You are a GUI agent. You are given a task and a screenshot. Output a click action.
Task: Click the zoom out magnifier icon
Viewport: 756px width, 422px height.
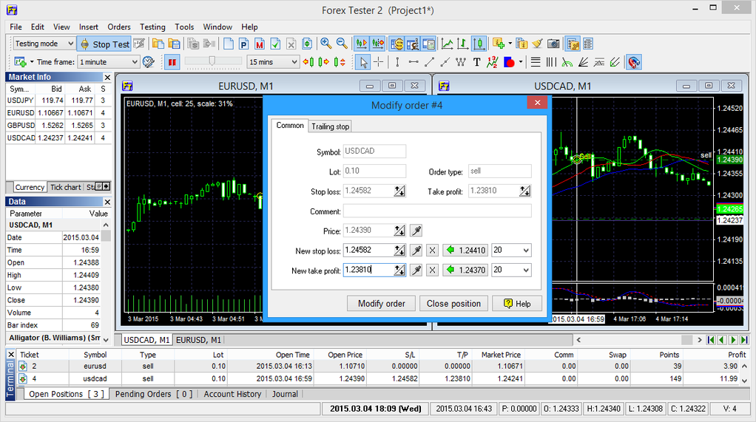click(342, 44)
